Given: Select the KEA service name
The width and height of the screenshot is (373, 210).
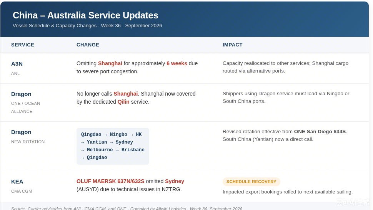Looking at the screenshot, I should [x=17, y=182].
